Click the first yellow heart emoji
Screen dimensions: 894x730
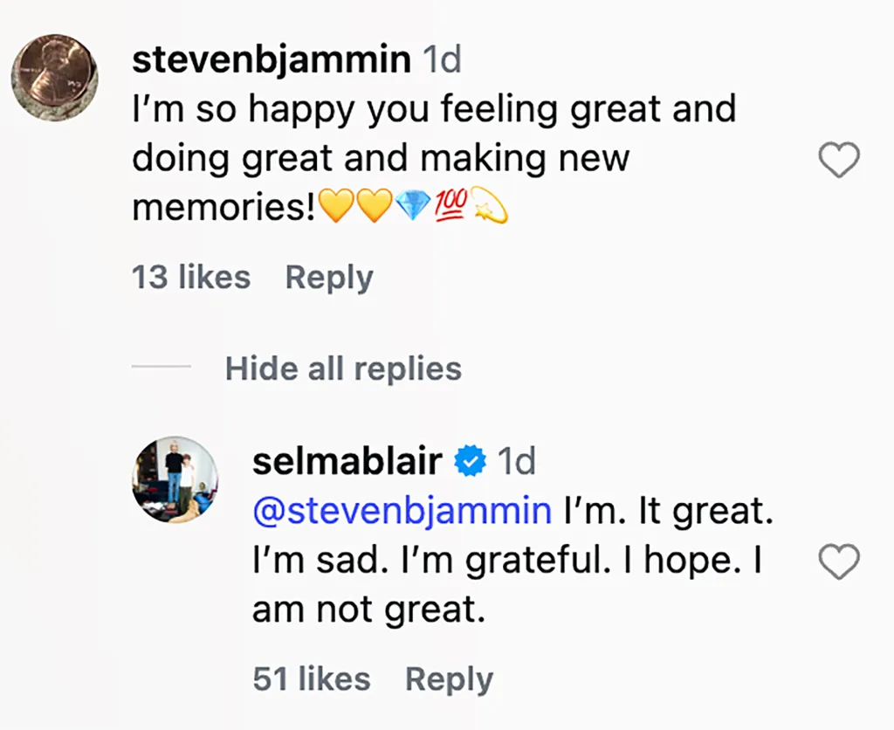(x=336, y=205)
